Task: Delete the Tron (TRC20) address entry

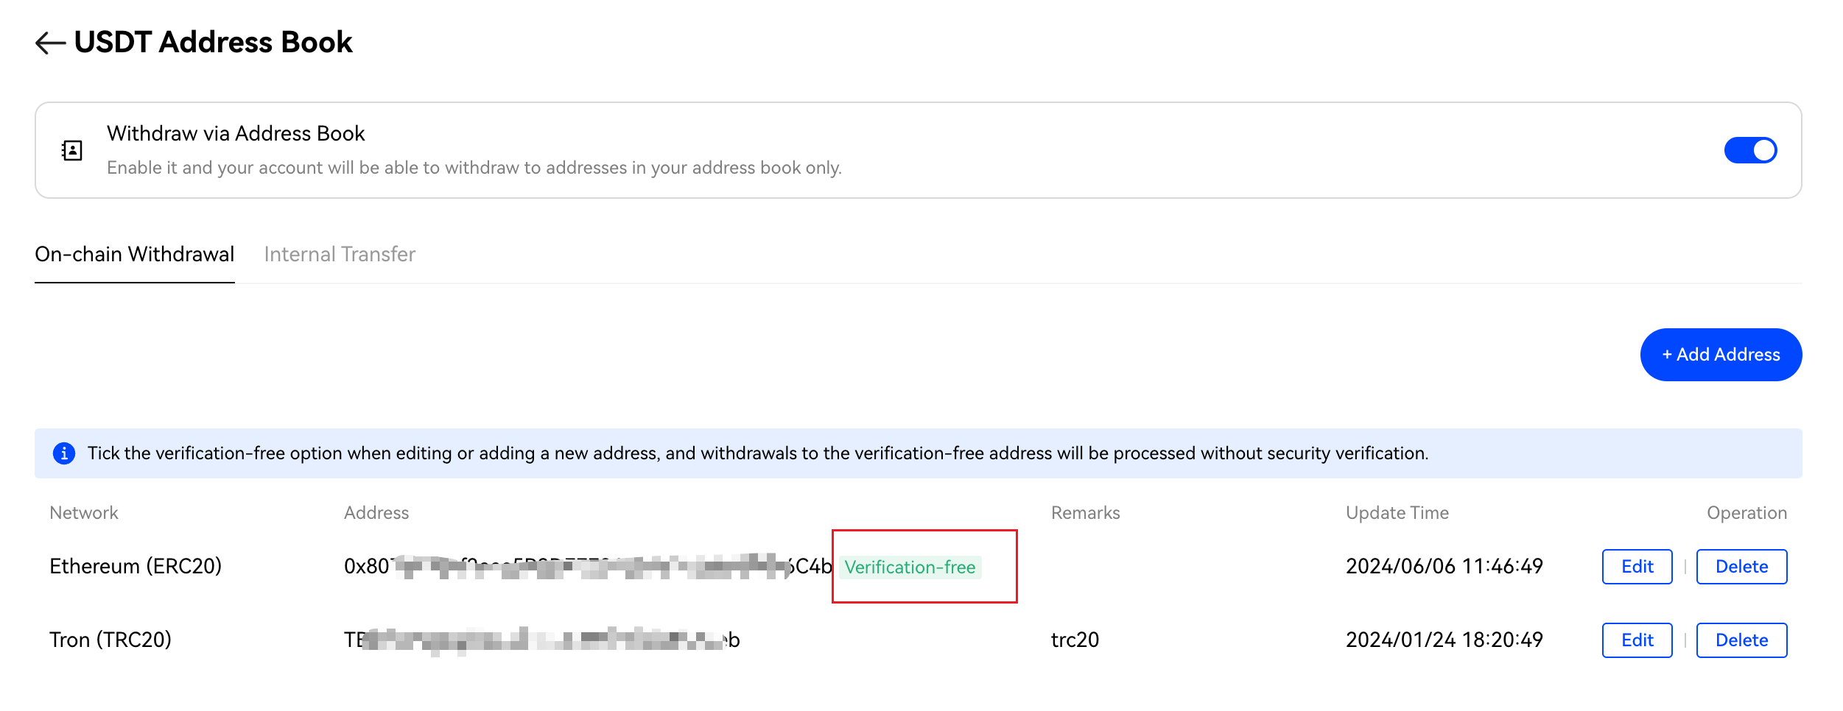Action: tap(1741, 640)
